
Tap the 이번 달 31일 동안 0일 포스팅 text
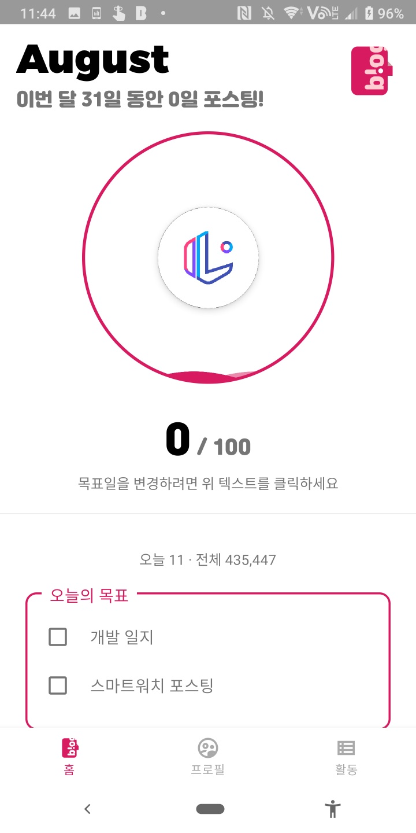140,99
